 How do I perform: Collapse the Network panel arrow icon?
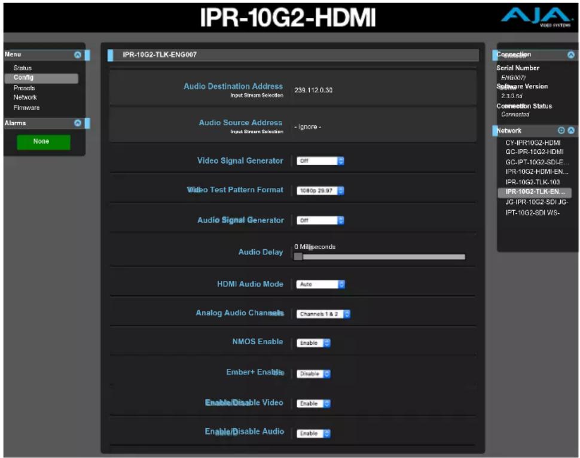pos(571,131)
